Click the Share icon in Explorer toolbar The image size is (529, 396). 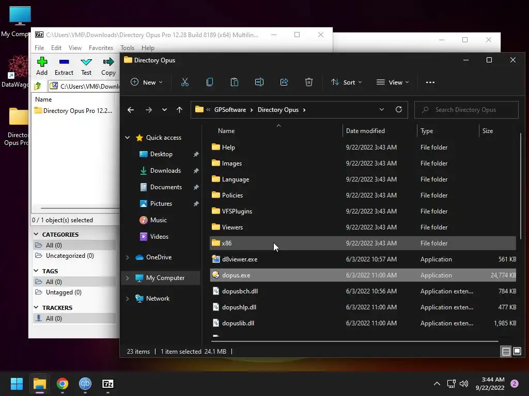pyautogui.click(x=284, y=82)
